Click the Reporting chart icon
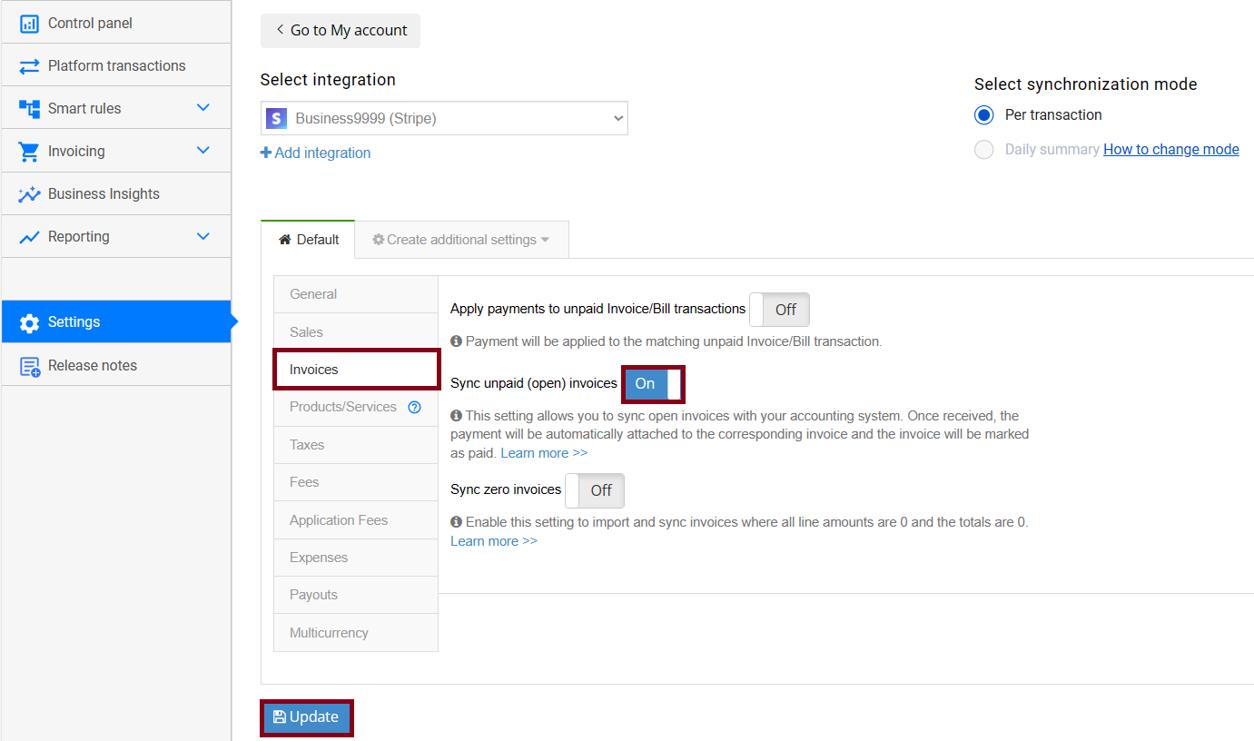This screenshot has height=741, width=1254. coord(30,236)
